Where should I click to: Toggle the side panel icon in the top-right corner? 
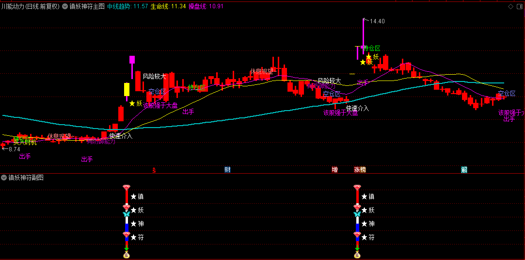tap(519, 6)
